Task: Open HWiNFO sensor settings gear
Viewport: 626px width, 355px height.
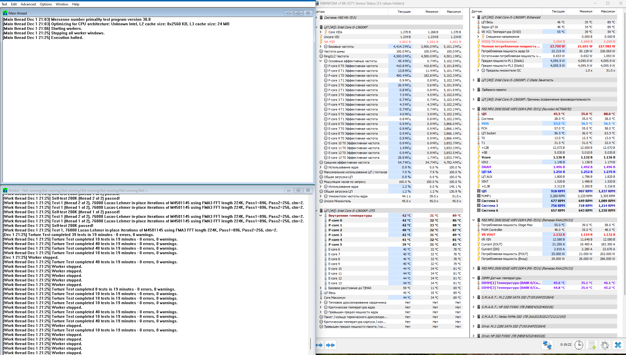Action: 605,345
